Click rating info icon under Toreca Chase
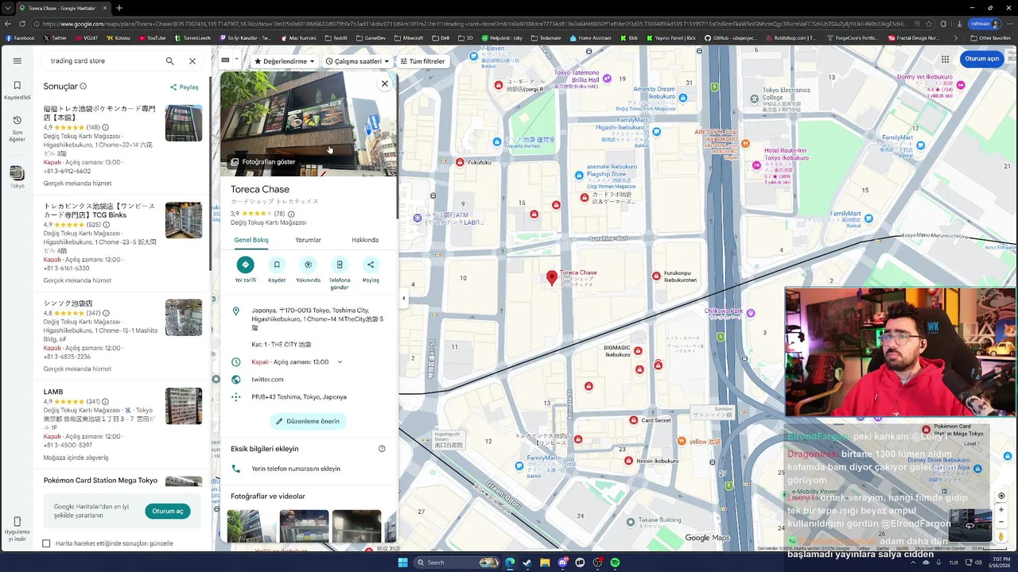 (291, 214)
